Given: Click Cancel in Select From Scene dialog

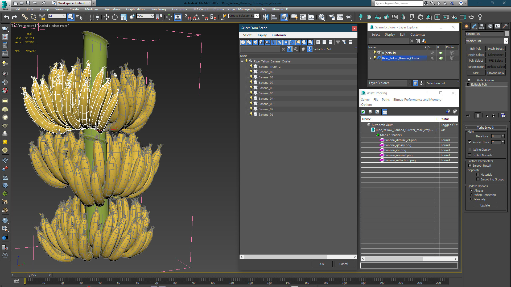Looking at the screenshot, I should pyautogui.click(x=344, y=264).
